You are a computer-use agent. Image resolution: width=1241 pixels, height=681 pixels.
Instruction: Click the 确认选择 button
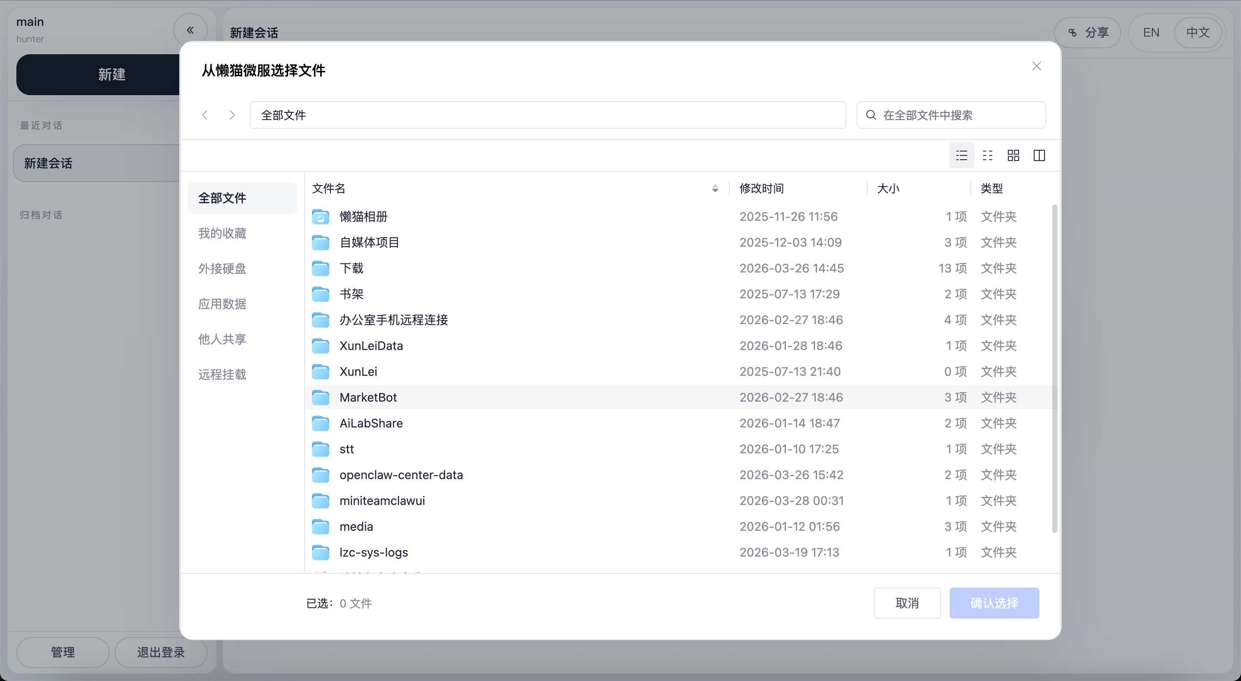(994, 603)
